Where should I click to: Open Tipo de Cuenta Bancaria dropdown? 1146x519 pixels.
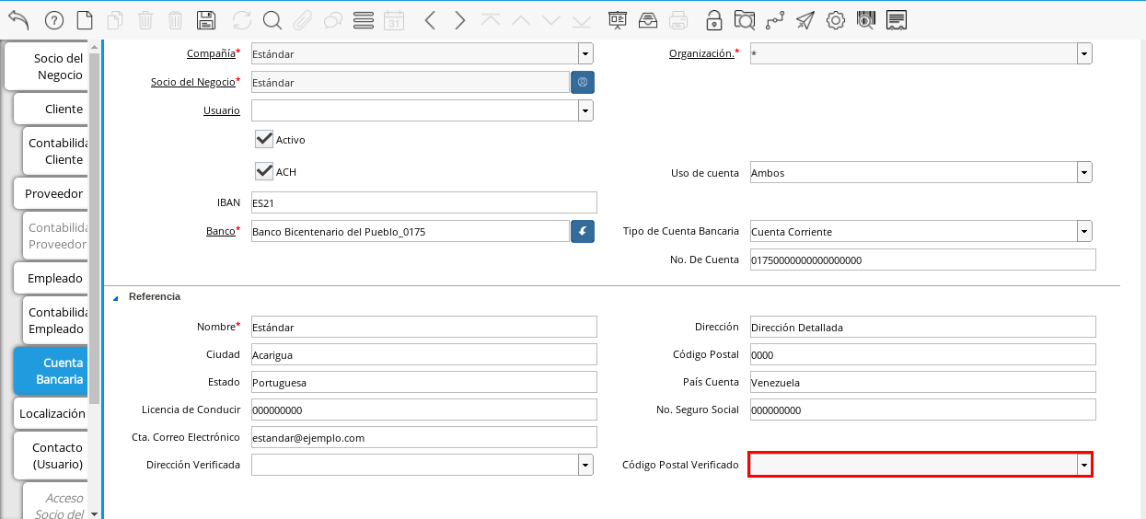tap(1084, 232)
